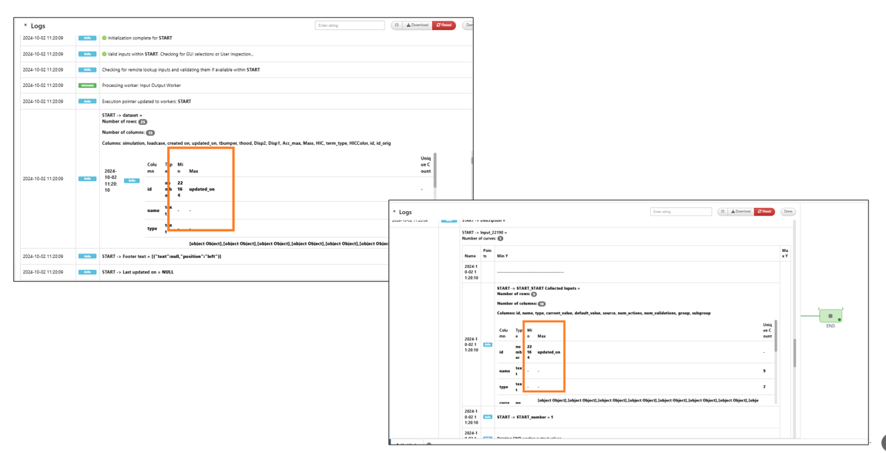Select the green END worker node
Viewport: 886px width, 453px height.
[x=830, y=316]
